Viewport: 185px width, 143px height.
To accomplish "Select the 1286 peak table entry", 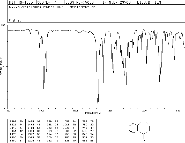I will [x=52, y=122].
